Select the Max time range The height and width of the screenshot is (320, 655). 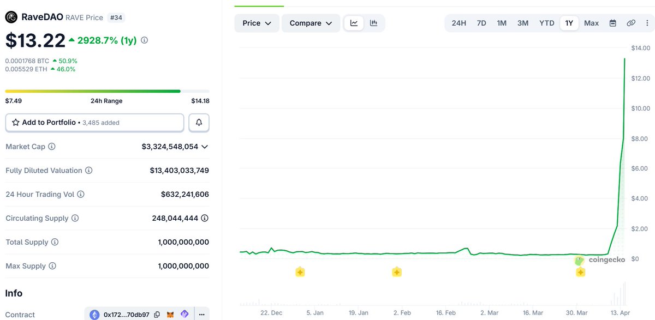coord(591,23)
